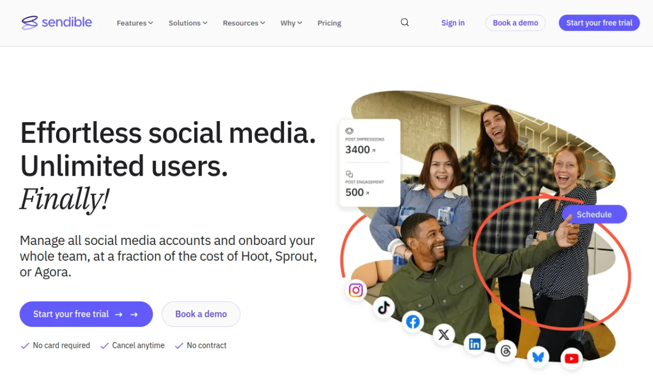Click the 'Manage all social media accounts' paragraph
The width and height of the screenshot is (653, 391).
coord(168,256)
